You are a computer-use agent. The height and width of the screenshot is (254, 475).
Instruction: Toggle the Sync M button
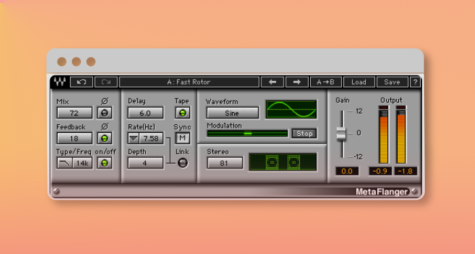[183, 138]
